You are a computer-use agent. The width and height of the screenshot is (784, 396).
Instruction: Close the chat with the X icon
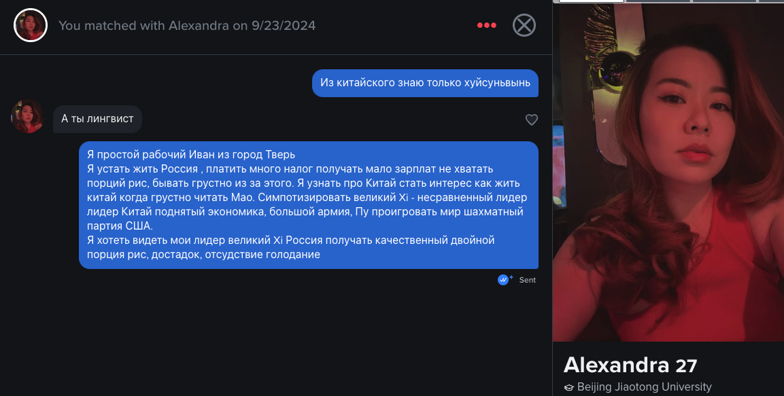(524, 25)
